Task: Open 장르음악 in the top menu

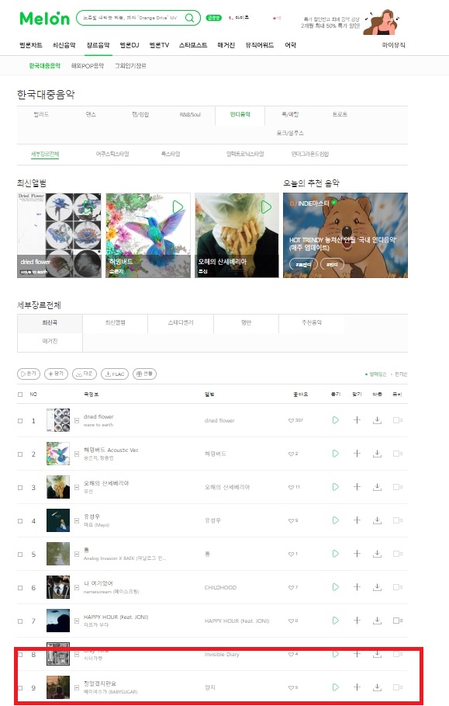Action: coord(98,45)
